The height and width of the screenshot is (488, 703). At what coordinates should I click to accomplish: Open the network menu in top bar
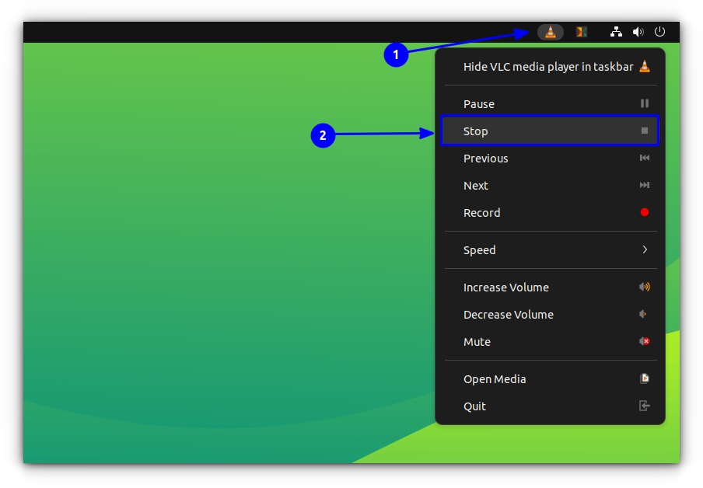616,32
